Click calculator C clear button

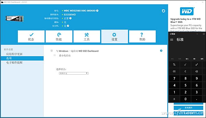click(185, 71)
